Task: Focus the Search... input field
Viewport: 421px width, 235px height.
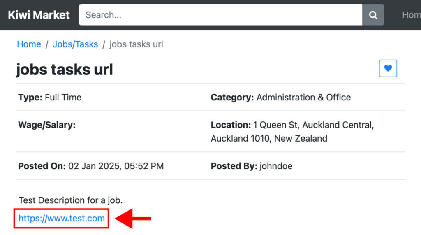Action: (x=220, y=15)
